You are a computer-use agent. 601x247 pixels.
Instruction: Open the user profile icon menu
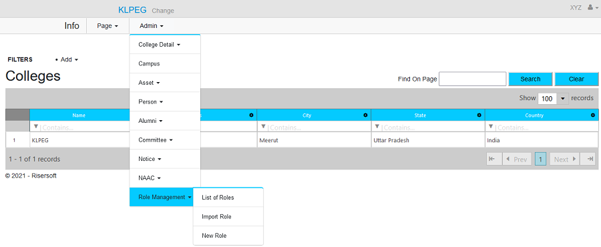(x=592, y=7)
